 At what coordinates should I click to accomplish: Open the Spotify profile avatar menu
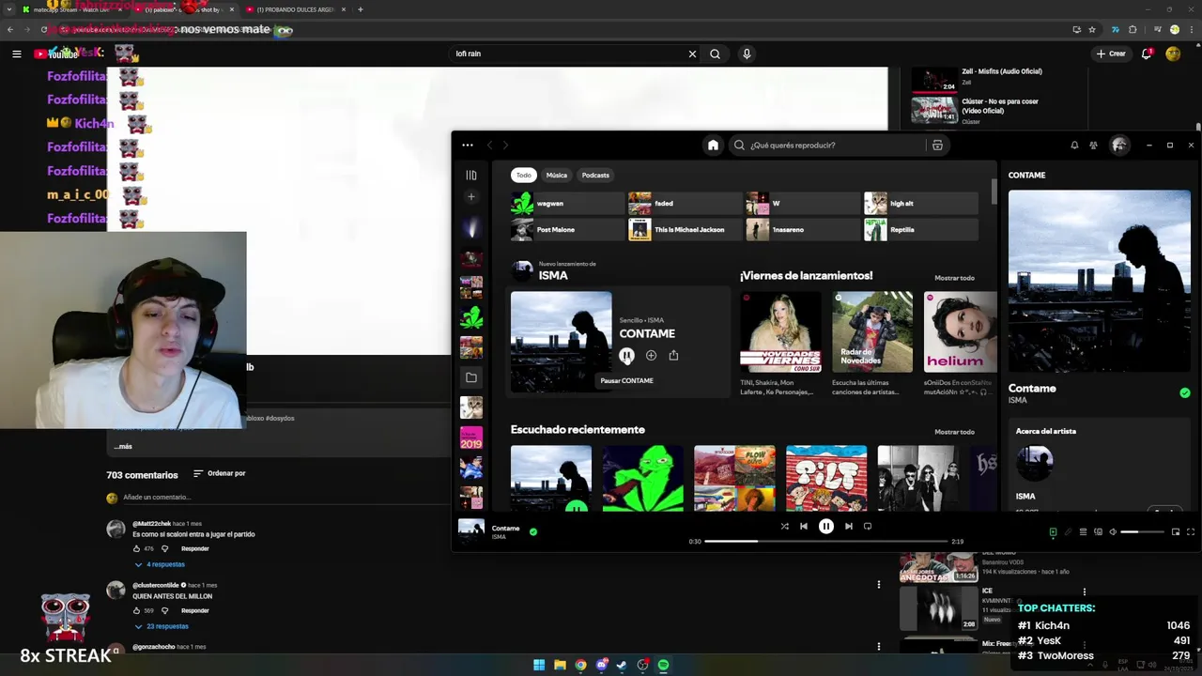click(1119, 145)
